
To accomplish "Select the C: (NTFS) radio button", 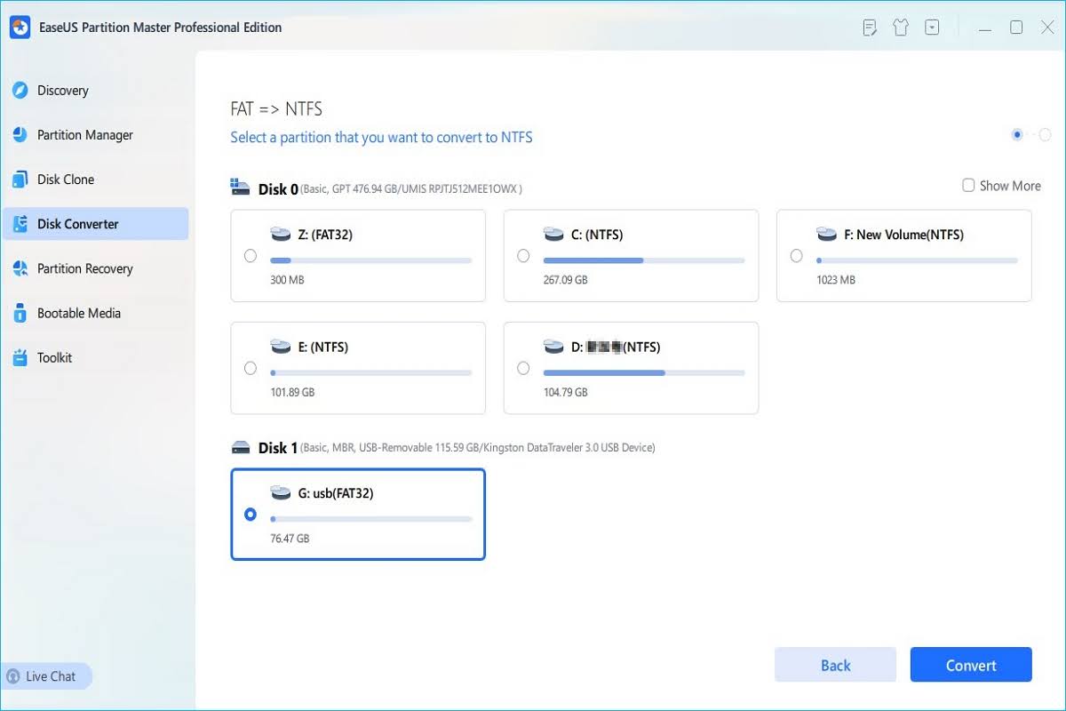I will click(523, 256).
